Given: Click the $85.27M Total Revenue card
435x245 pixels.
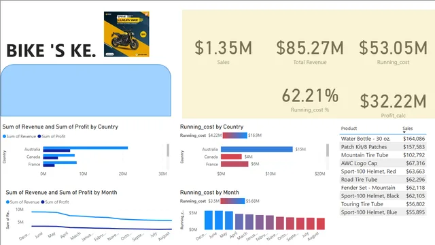Looking at the screenshot, I should pos(310,52).
